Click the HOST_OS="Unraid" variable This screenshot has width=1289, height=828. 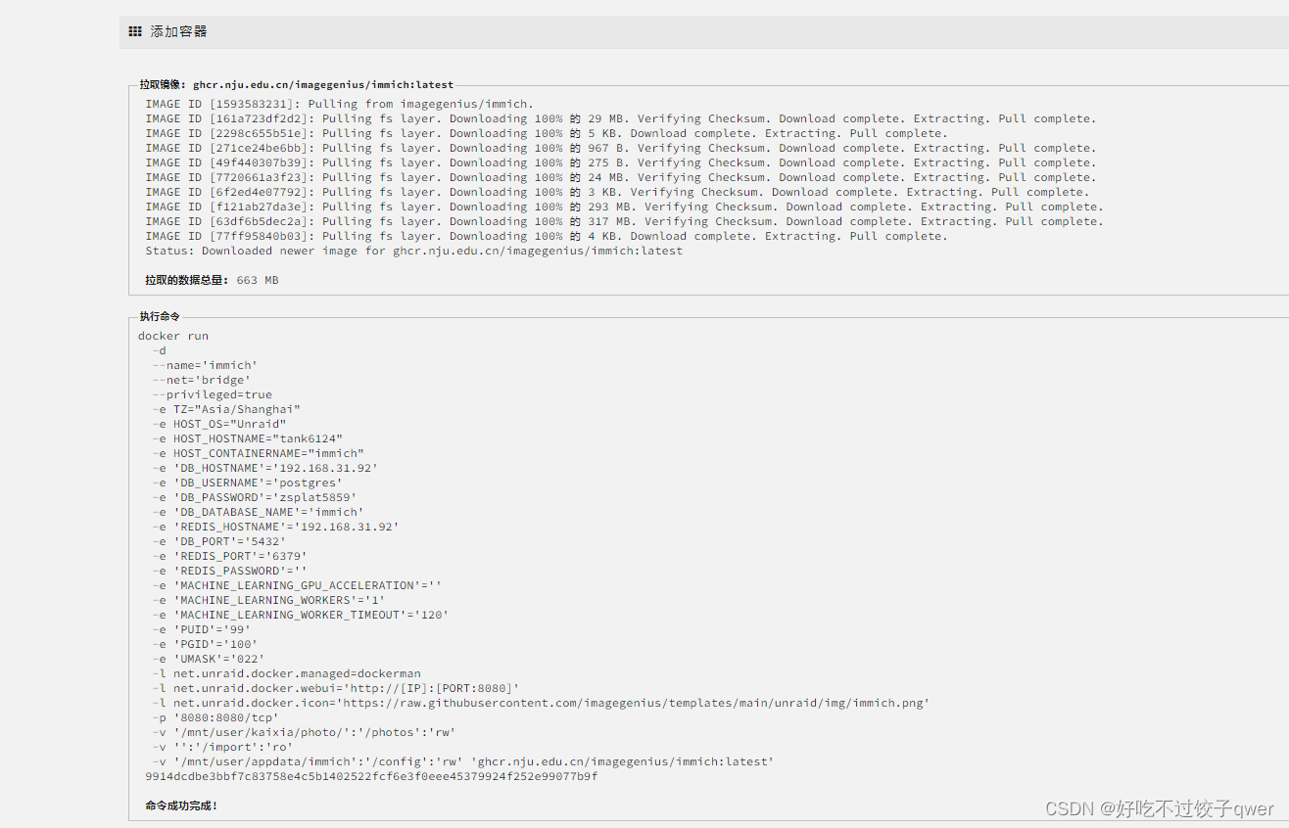point(219,424)
